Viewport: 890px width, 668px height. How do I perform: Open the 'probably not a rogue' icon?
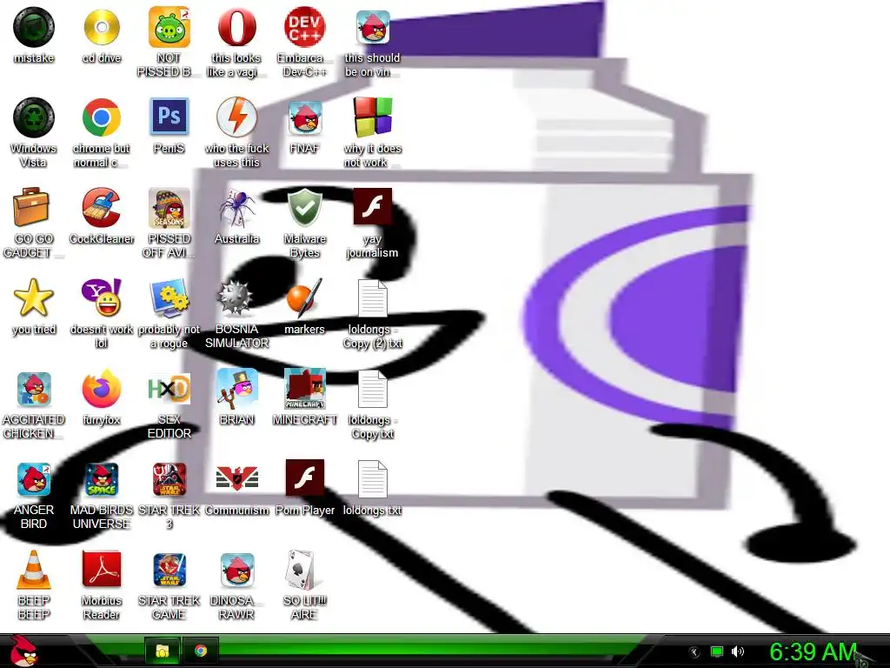pyautogui.click(x=169, y=298)
